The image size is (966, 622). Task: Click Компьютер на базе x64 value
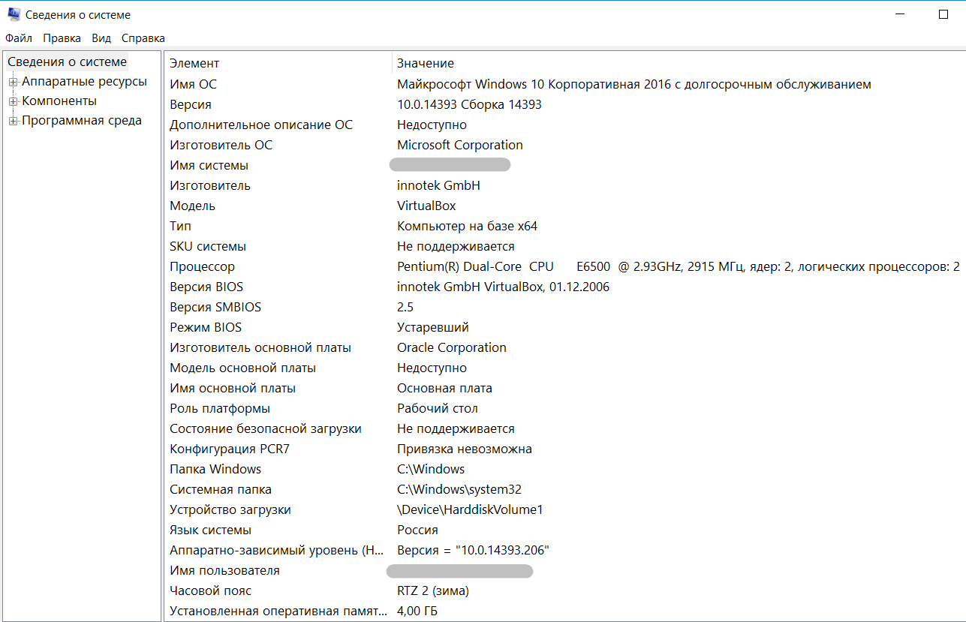467,226
